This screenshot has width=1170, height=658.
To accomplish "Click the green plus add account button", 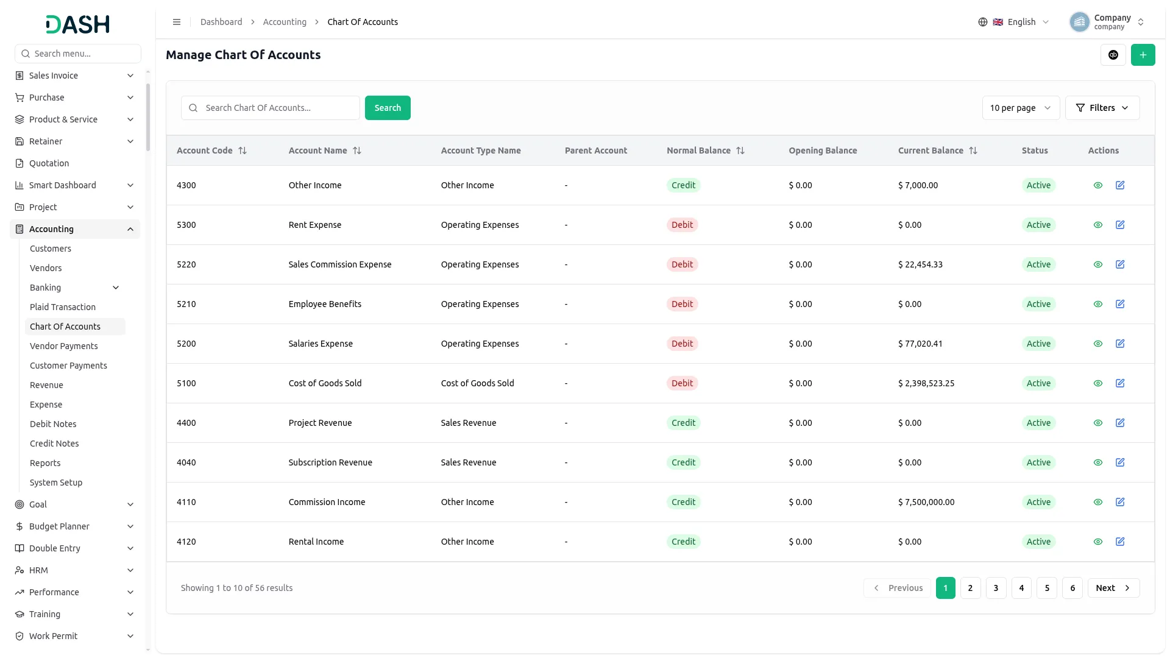I will click(1143, 55).
